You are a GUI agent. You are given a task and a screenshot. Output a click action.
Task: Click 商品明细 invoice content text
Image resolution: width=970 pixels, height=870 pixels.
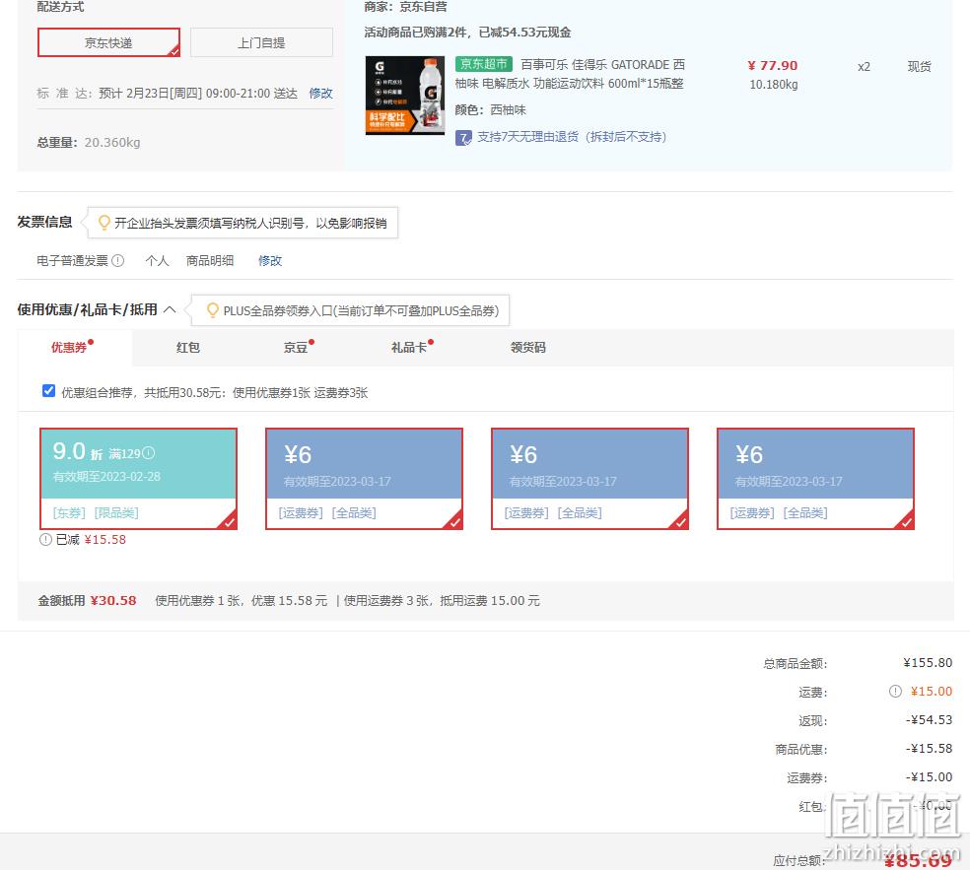point(210,261)
